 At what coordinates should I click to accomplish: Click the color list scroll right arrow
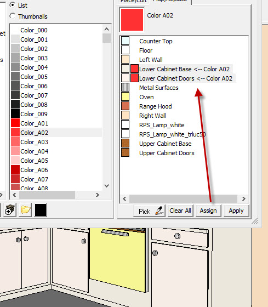tap(98, 195)
